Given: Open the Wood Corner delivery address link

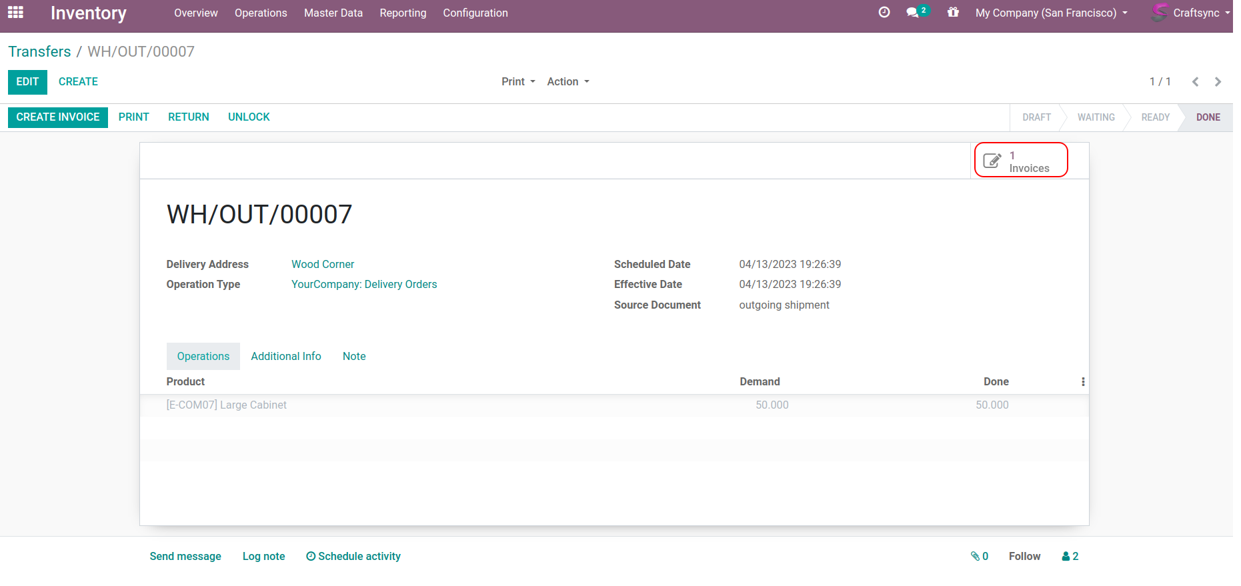Looking at the screenshot, I should tap(323, 265).
